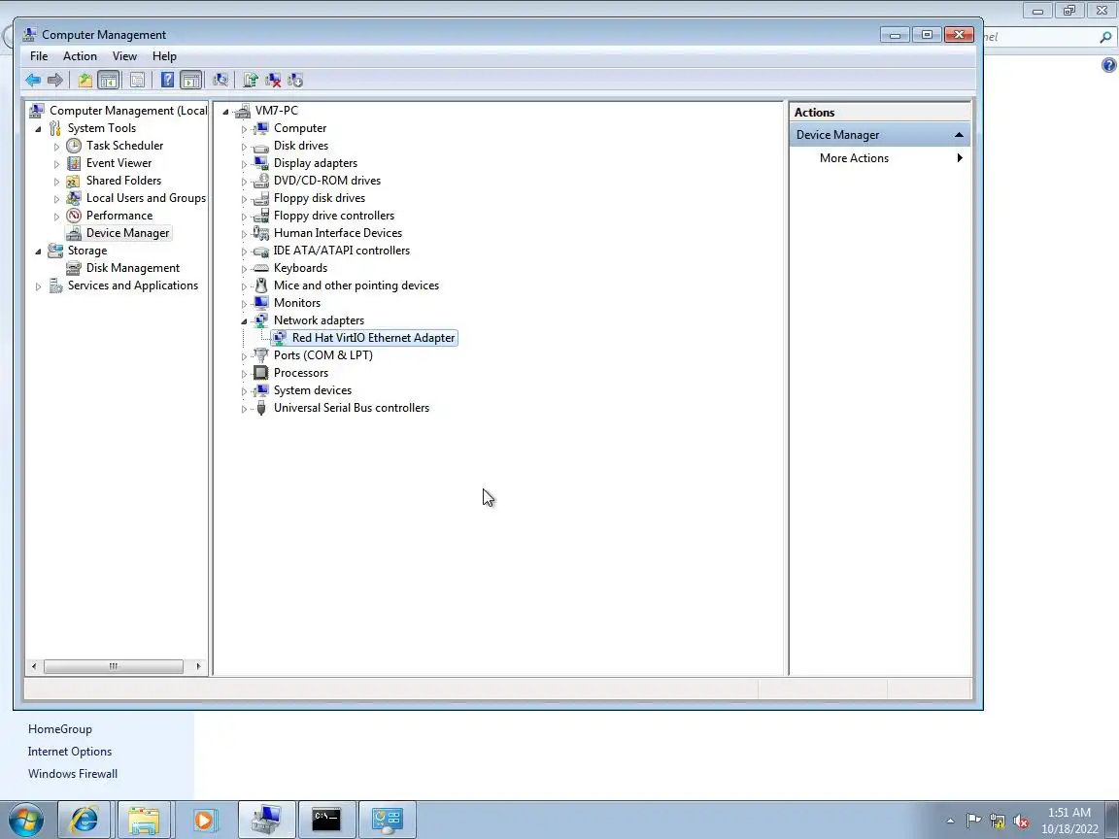Click the Ports (COM & LPT) icon
This screenshot has height=839, width=1119.
(261, 355)
